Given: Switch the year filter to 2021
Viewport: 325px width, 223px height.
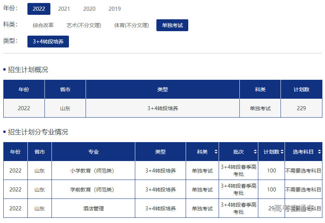Looking at the screenshot, I should click(x=64, y=9).
